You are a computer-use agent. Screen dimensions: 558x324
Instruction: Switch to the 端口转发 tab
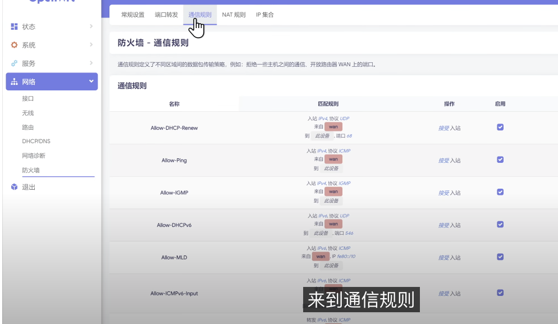(166, 15)
